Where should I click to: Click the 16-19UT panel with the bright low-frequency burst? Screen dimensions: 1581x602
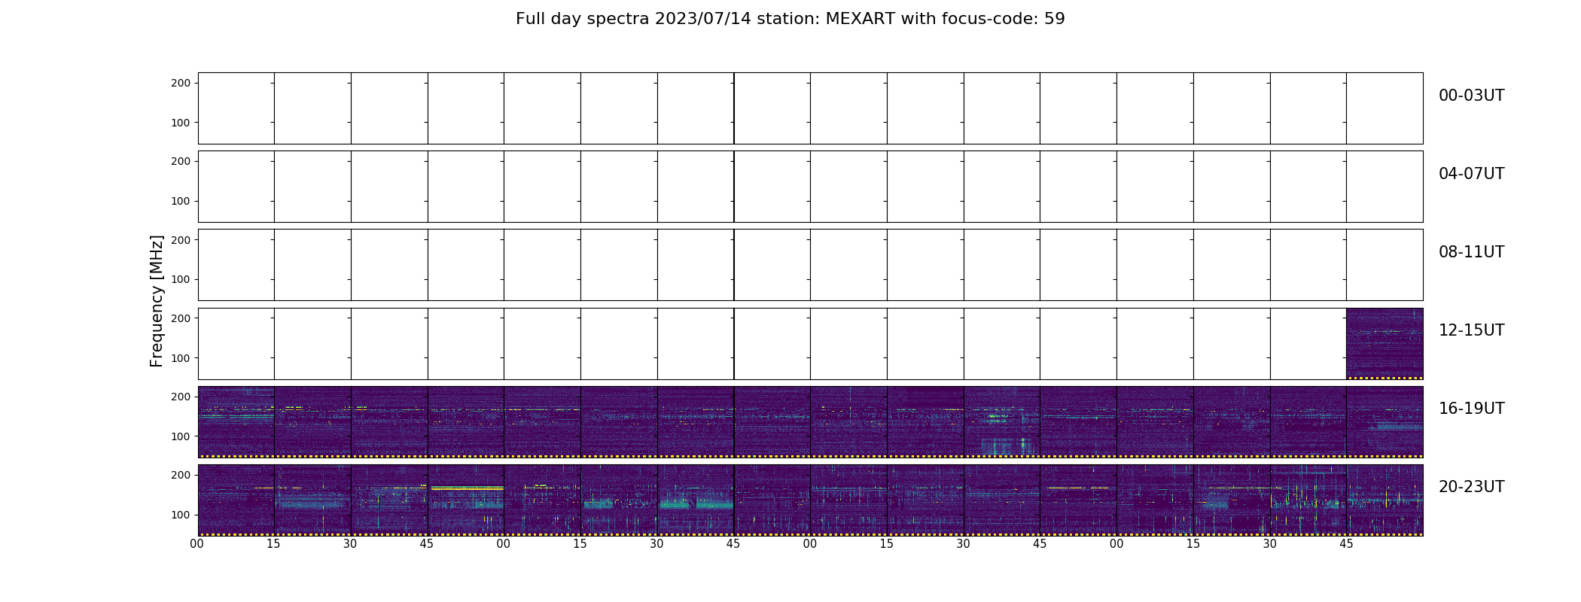click(1002, 421)
